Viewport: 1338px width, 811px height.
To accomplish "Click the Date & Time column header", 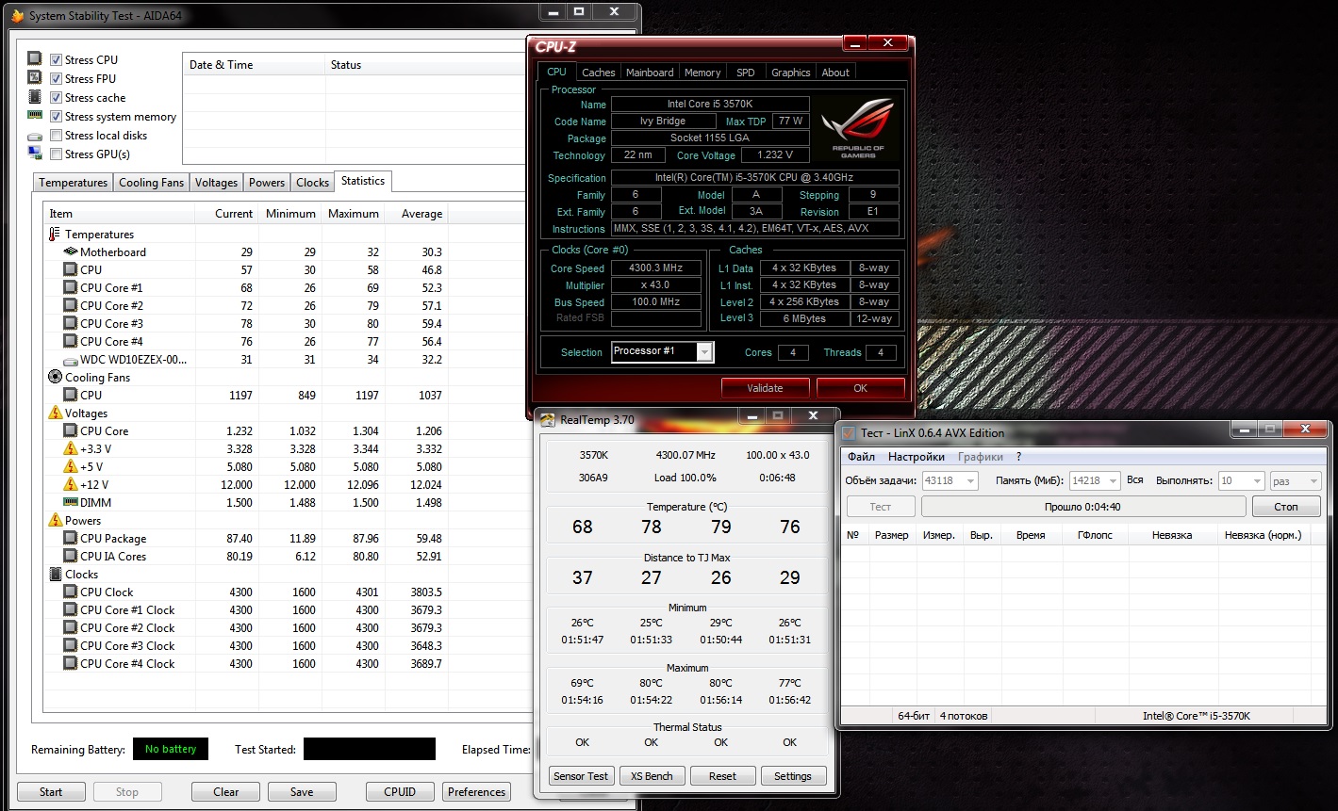I will (x=254, y=65).
